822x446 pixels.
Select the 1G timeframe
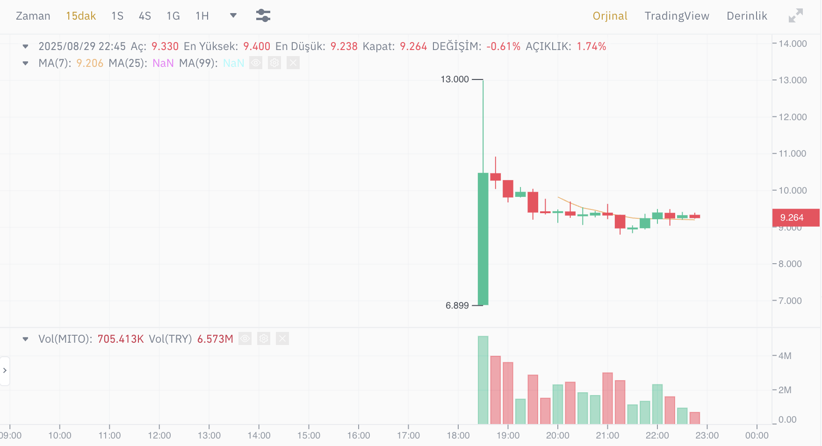tap(173, 15)
